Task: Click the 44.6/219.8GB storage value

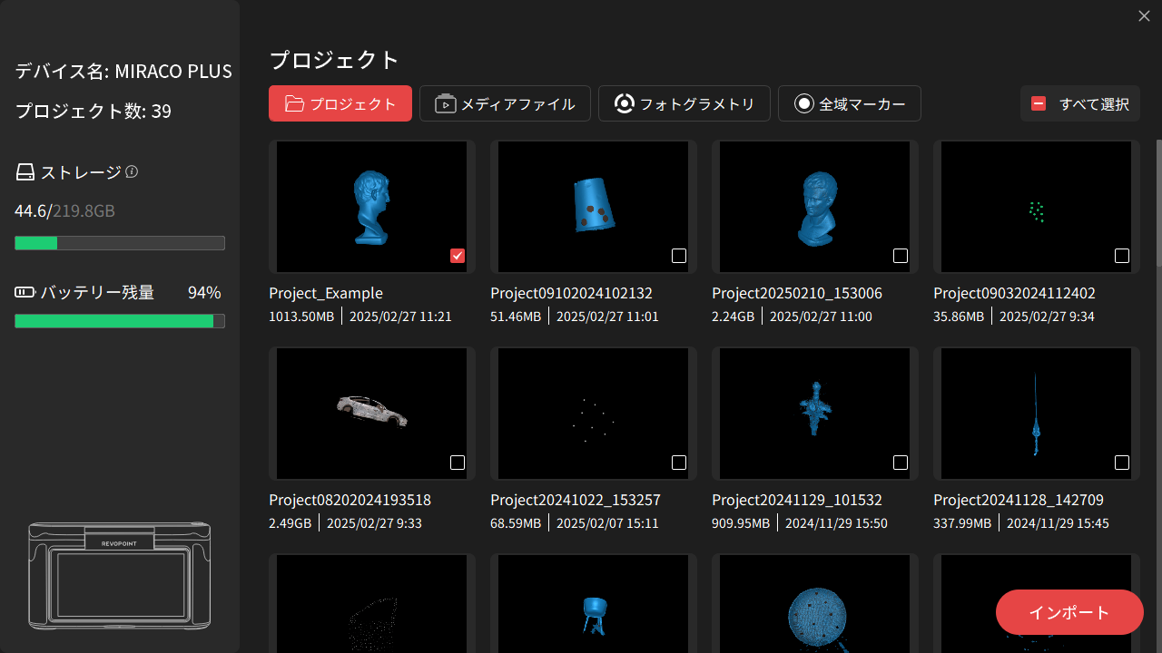Action: 64,210
